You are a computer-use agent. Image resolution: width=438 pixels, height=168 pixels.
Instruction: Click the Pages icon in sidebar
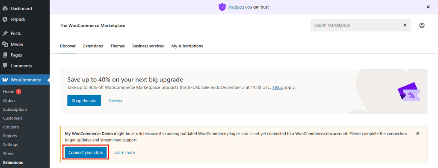click(x=5, y=55)
